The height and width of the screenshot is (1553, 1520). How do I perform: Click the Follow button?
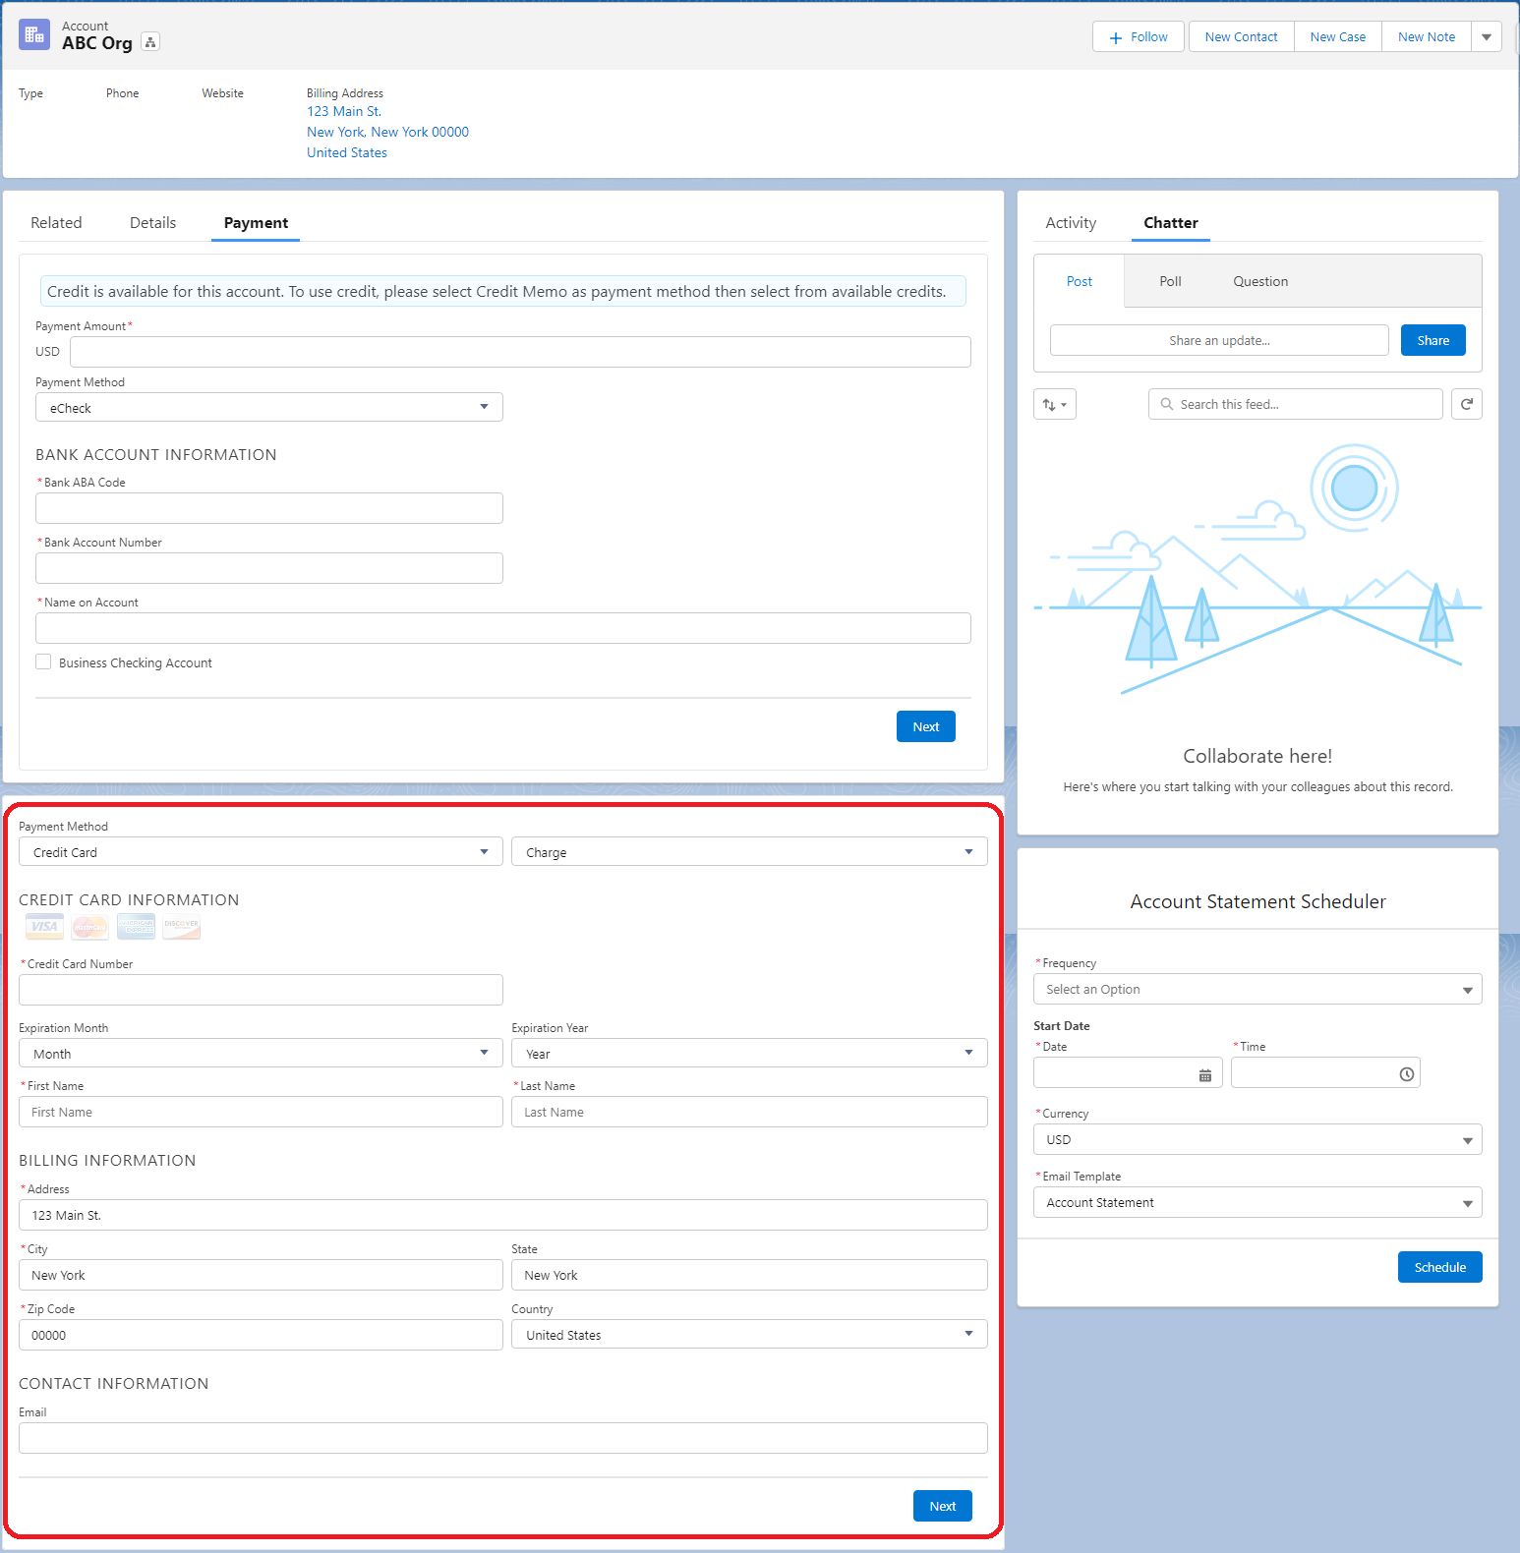[x=1138, y=36]
